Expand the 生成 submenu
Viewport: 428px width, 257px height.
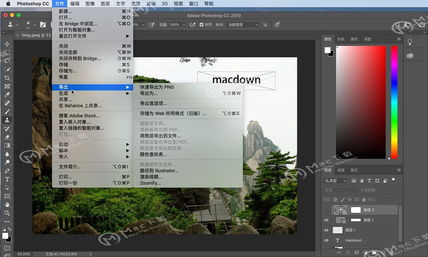(93, 93)
